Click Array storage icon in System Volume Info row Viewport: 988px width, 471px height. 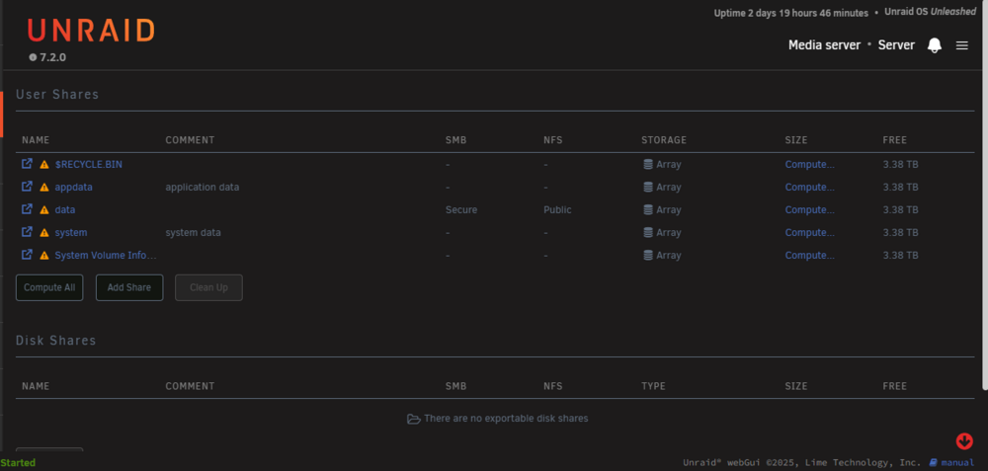(648, 255)
